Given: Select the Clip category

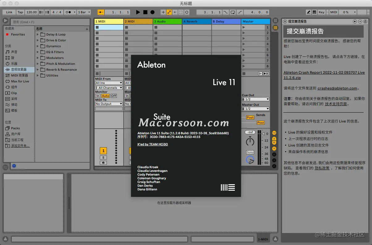Looking at the screenshot, I should (x=14, y=93).
